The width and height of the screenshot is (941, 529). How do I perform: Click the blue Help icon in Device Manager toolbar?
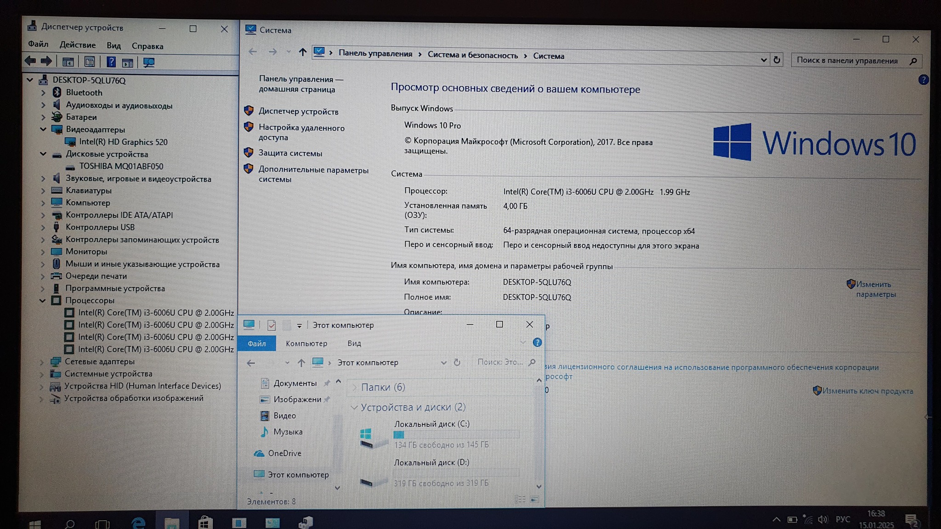click(111, 62)
